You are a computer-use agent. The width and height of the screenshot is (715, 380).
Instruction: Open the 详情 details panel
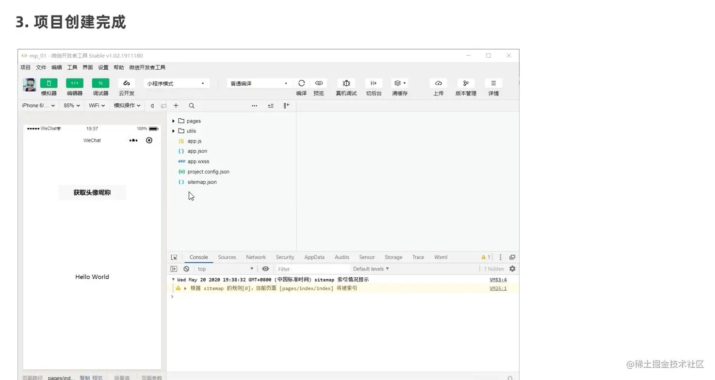pos(493,83)
